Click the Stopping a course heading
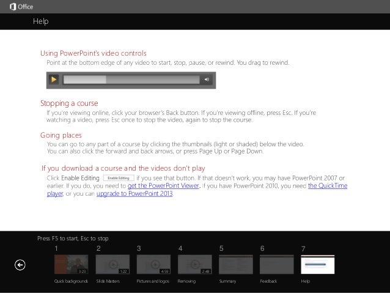 (69, 103)
